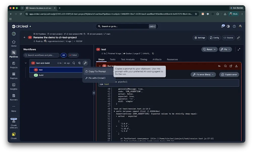Click Explain error button
This screenshot has width=253, height=153.
(x=229, y=75)
